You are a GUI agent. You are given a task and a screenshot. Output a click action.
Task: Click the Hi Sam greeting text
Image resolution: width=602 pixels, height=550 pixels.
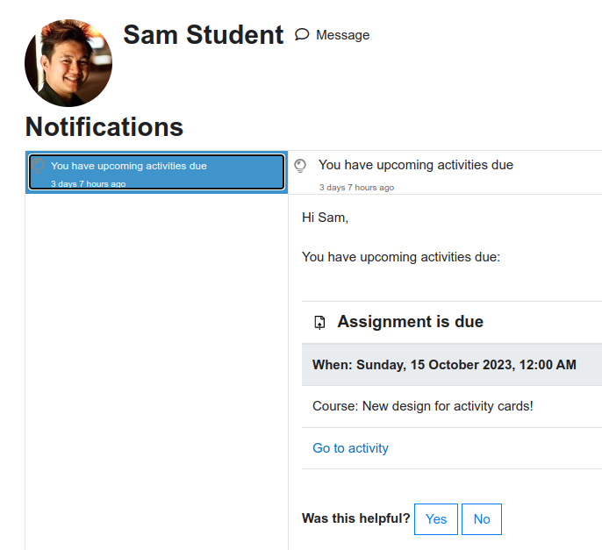[326, 218]
